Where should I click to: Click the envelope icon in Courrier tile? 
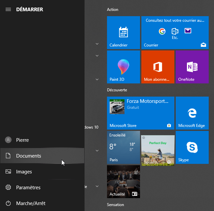(188, 31)
